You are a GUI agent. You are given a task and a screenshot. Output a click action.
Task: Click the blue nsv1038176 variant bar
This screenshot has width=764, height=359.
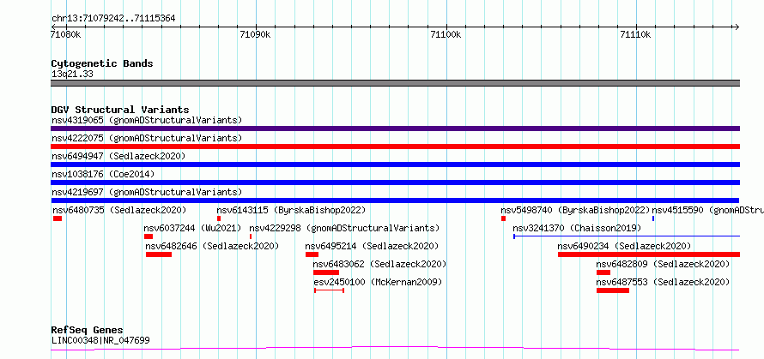point(395,182)
